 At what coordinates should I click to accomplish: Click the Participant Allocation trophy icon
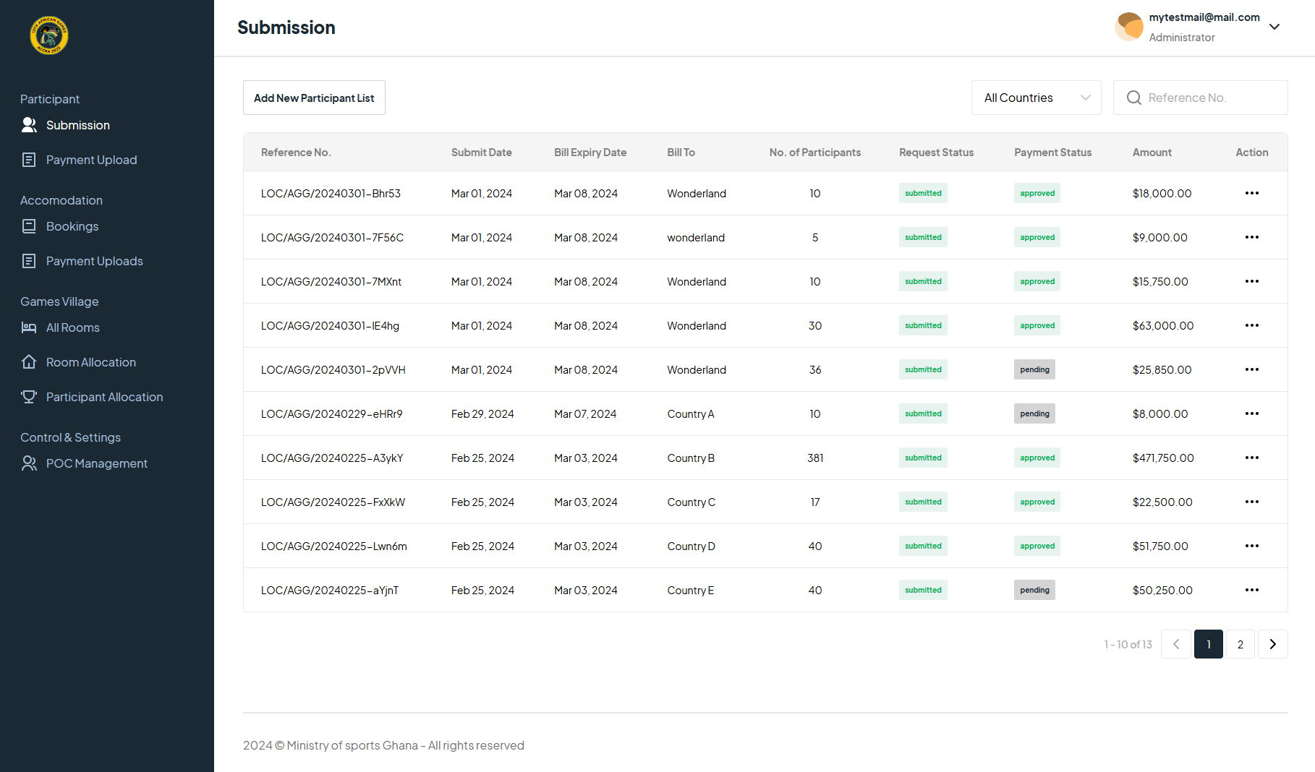29,397
